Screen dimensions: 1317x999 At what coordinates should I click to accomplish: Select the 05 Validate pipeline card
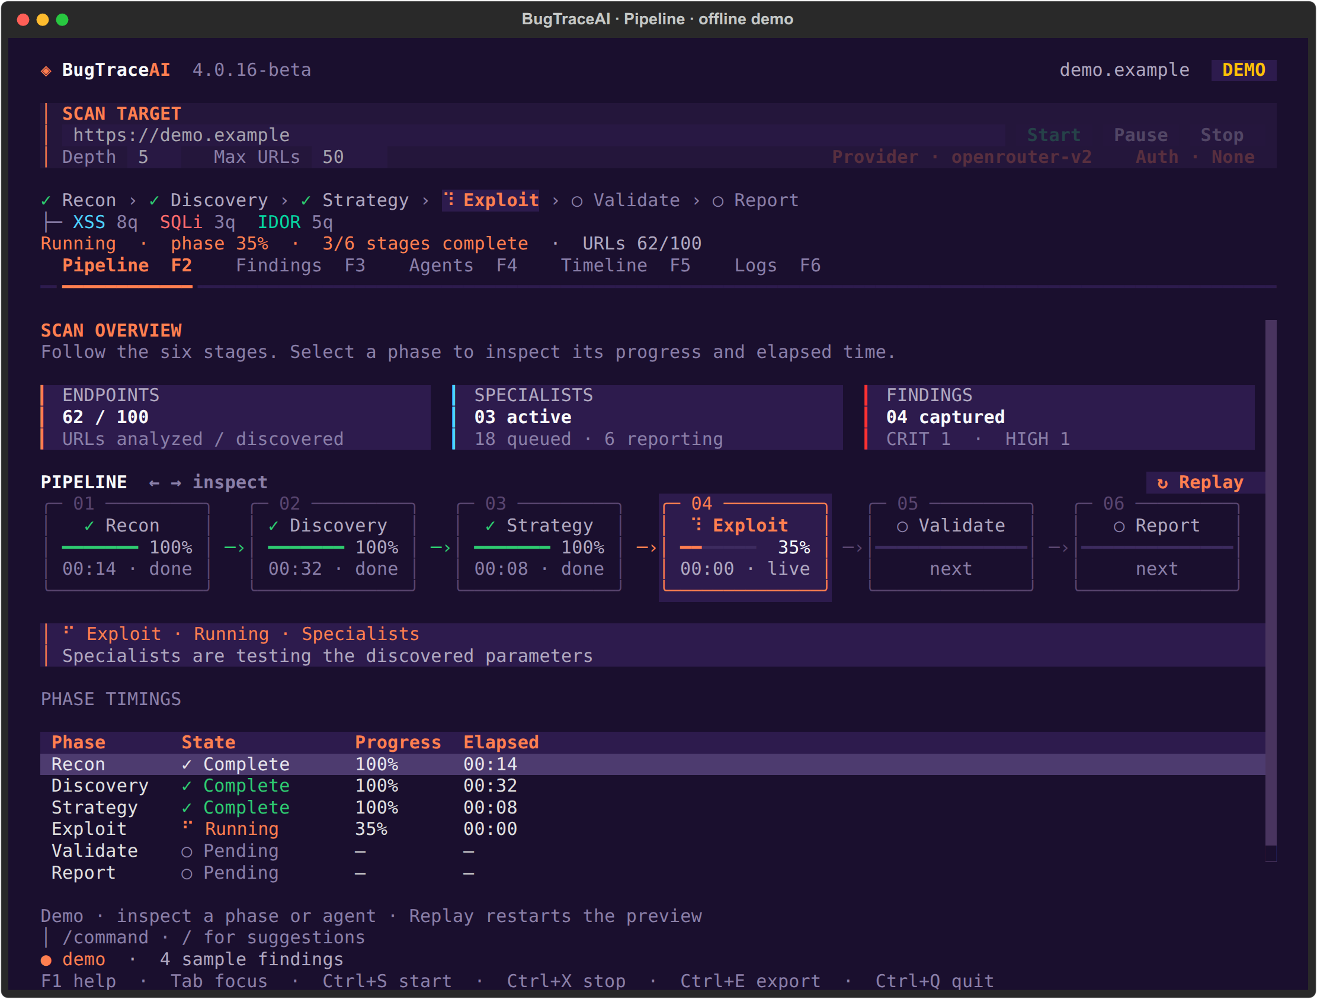[951, 546]
